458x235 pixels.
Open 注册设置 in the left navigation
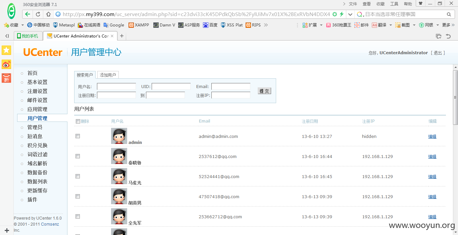point(37,91)
